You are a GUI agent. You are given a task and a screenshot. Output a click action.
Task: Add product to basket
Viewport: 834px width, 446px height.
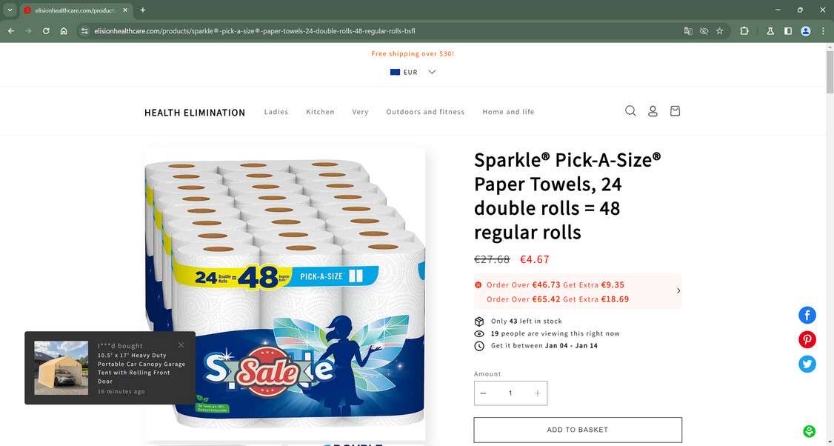578,430
